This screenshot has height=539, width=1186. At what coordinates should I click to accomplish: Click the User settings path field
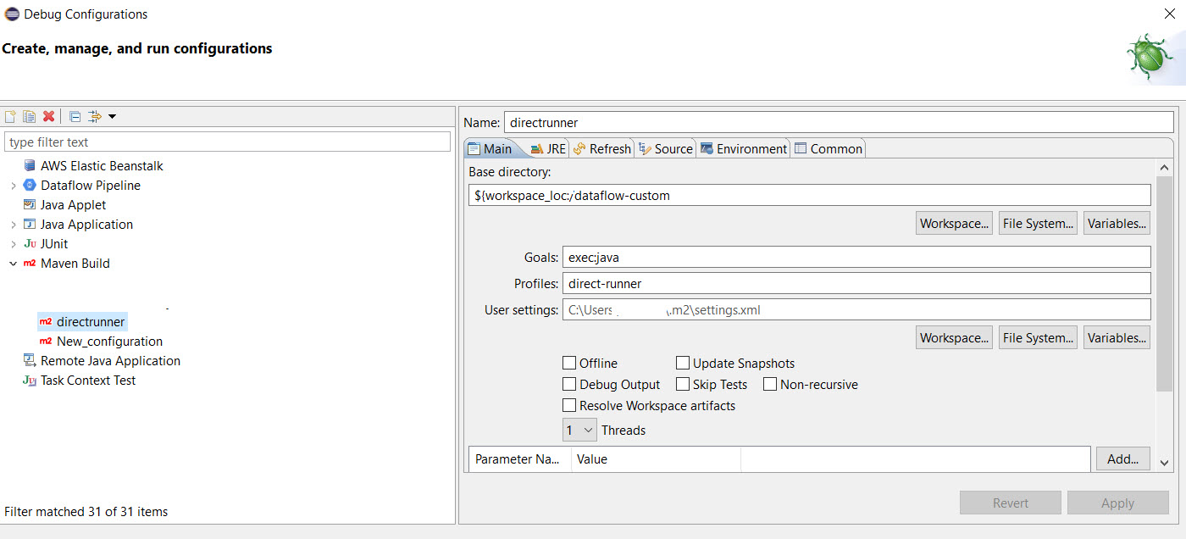856,309
